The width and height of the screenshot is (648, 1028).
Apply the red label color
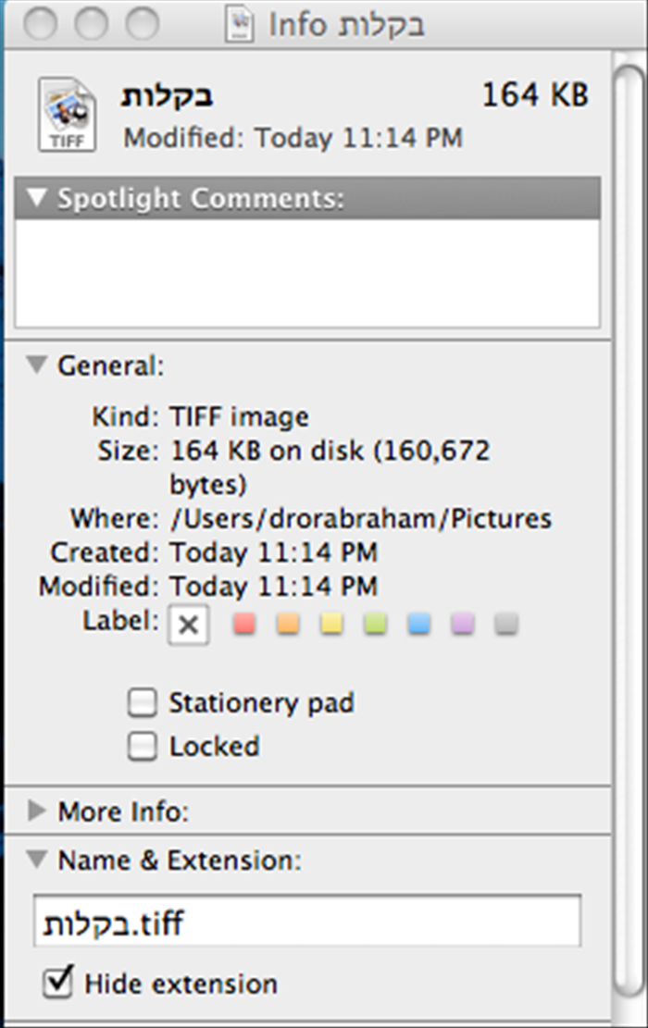click(244, 623)
